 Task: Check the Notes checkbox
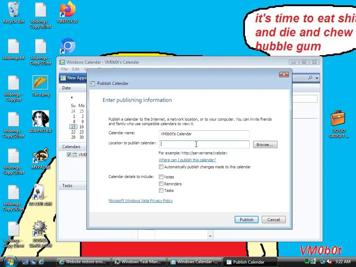click(x=161, y=177)
